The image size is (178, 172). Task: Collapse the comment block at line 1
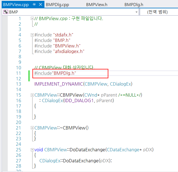pyautogui.click(x=32, y=18)
